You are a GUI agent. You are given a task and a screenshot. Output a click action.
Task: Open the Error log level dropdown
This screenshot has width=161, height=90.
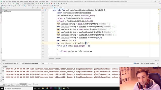[x=45, y=63]
